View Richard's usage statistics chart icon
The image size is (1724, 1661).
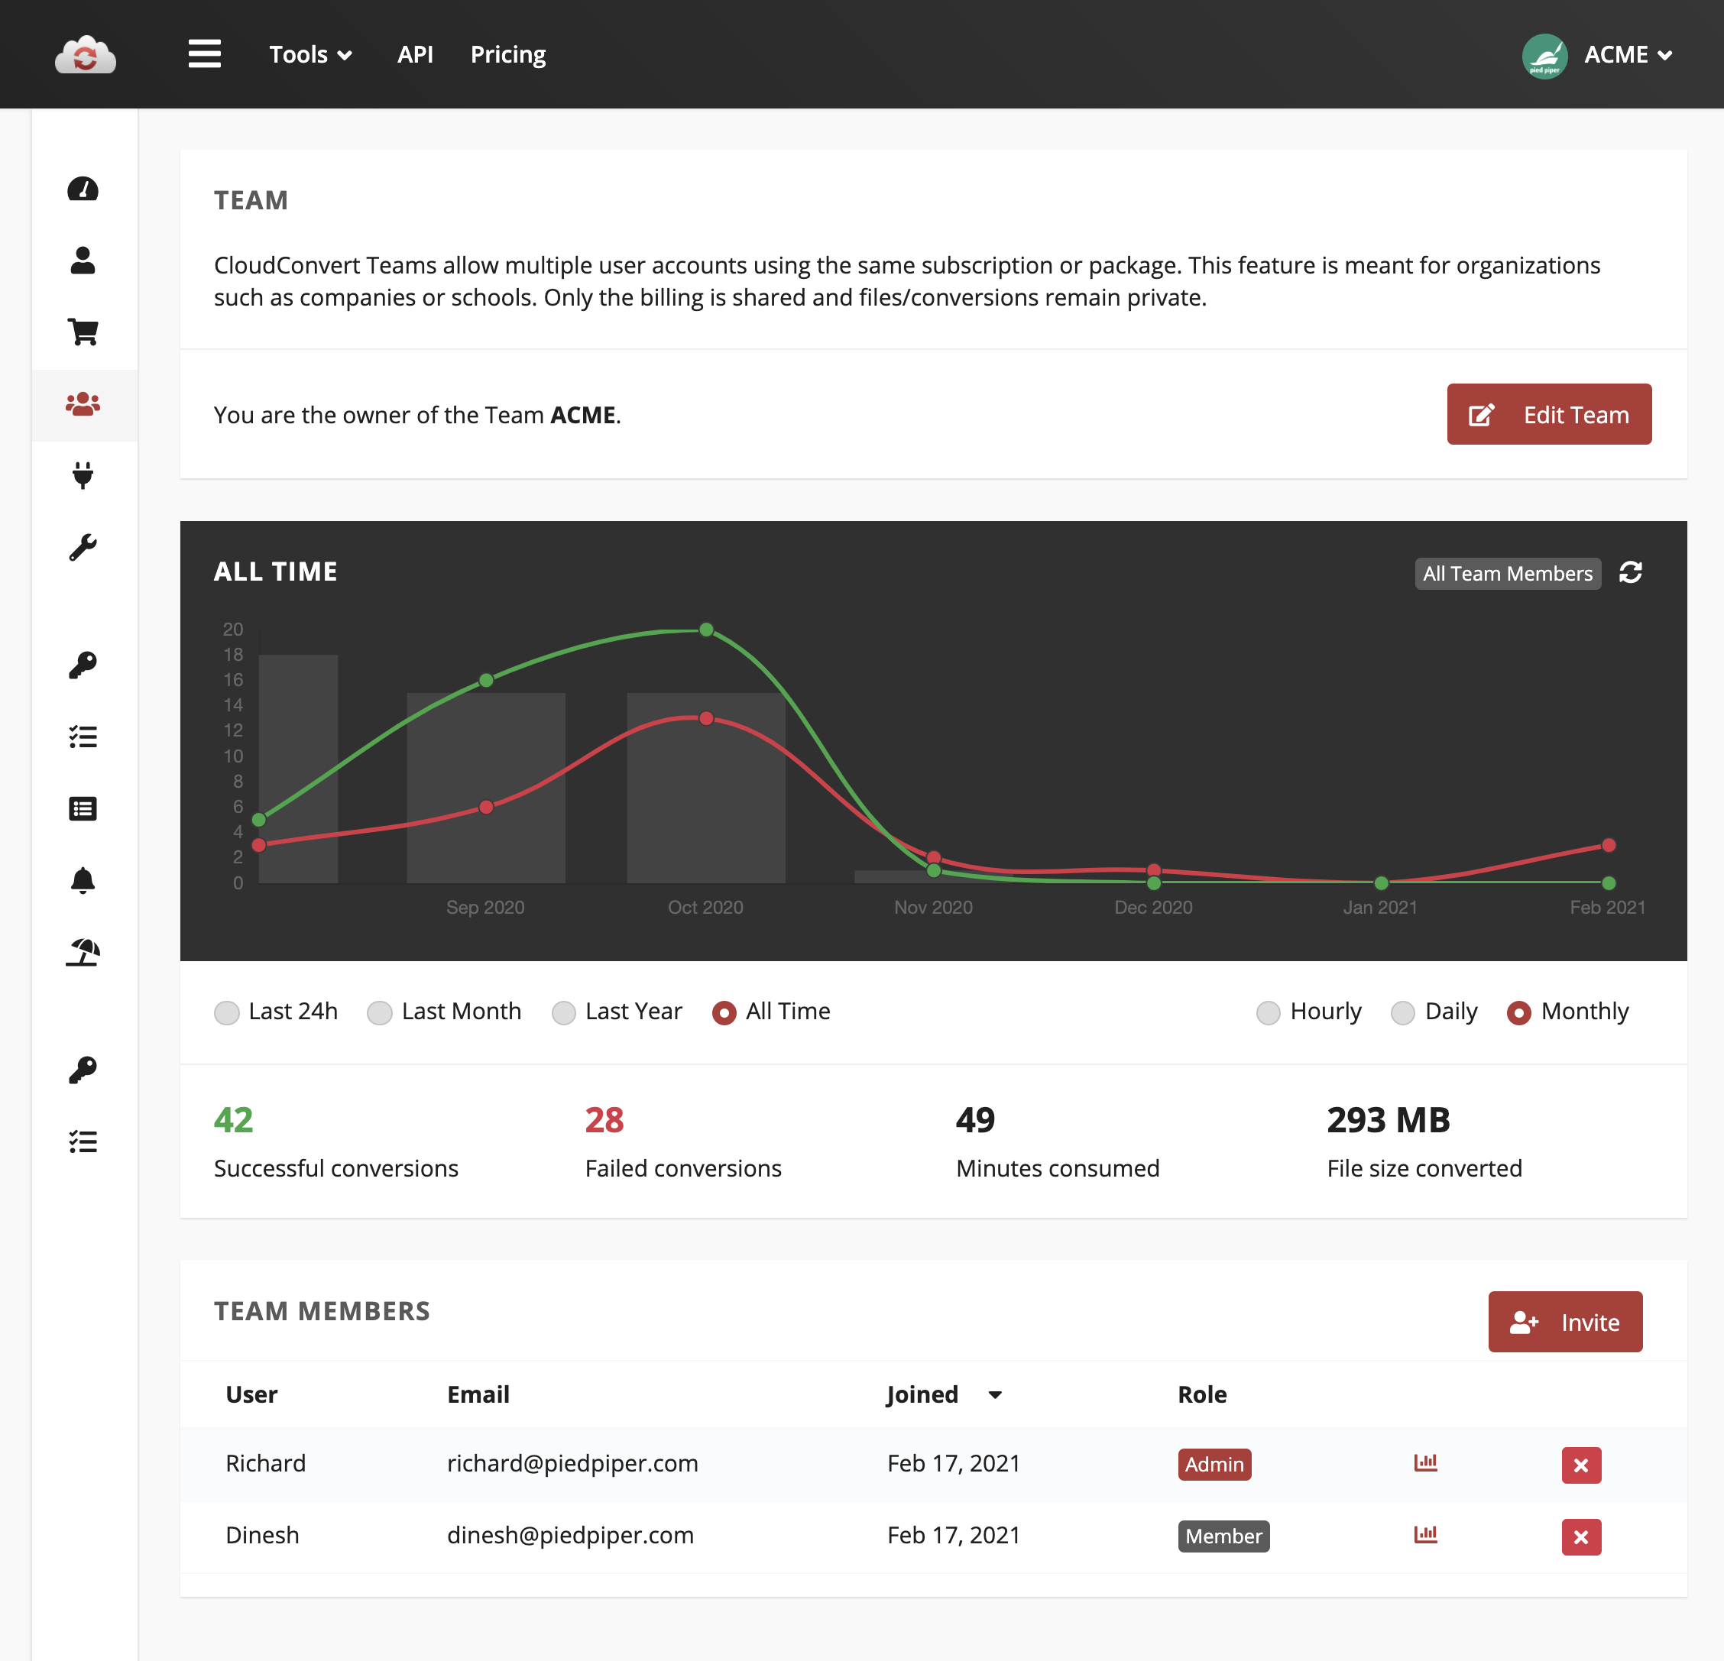click(x=1426, y=1462)
